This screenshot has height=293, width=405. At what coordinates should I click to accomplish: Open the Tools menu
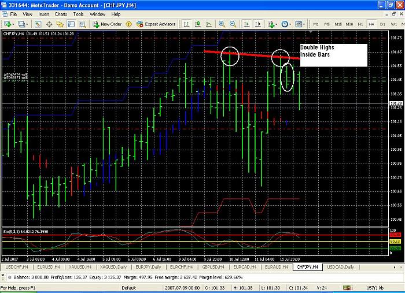(x=78, y=14)
